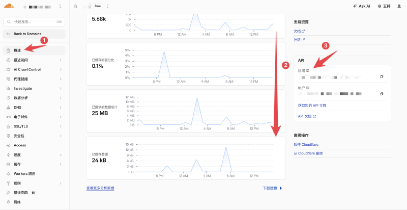Expand the 数据分析 chevron
Image resolution: width=407 pixels, height=210 pixels.
click(x=61, y=98)
